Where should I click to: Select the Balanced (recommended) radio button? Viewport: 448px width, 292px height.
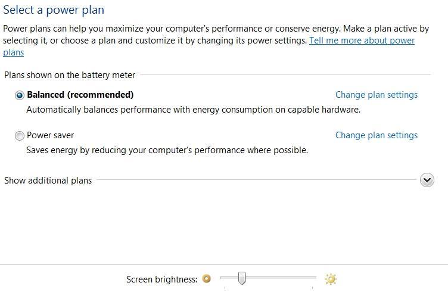[x=20, y=95]
